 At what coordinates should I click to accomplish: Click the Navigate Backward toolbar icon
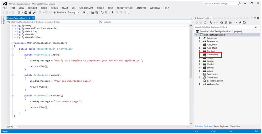coord(7,12)
